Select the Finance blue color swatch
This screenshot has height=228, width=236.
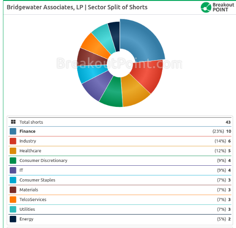13,131
